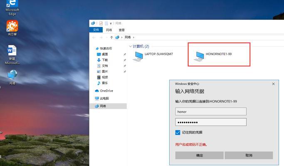Click the username field containing honor
The image size is (284, 166).
pos(211,112)
